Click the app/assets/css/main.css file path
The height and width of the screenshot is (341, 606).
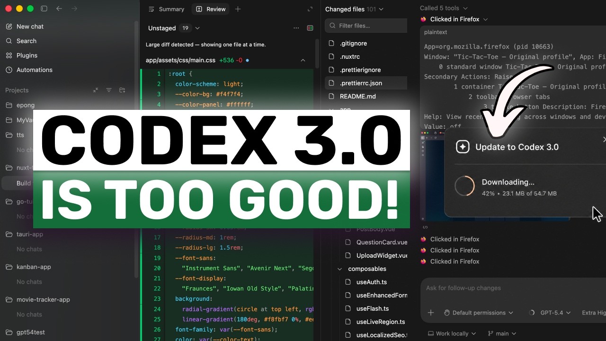coord(180,60)
